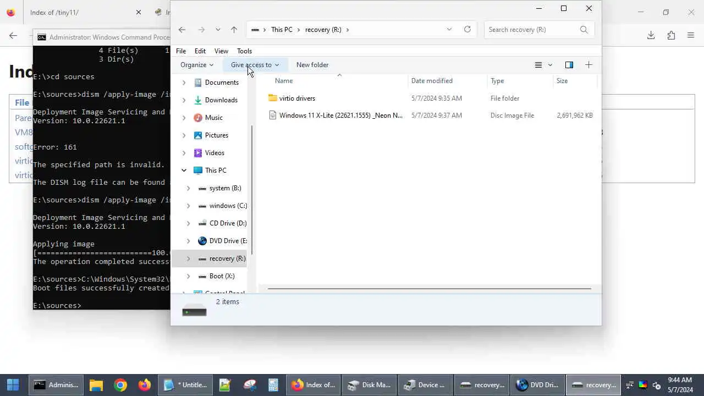The height and width of the screenshot is (396, 704).
Task: Expand the recovery (R:) tree node
Action: coord(188,258)
